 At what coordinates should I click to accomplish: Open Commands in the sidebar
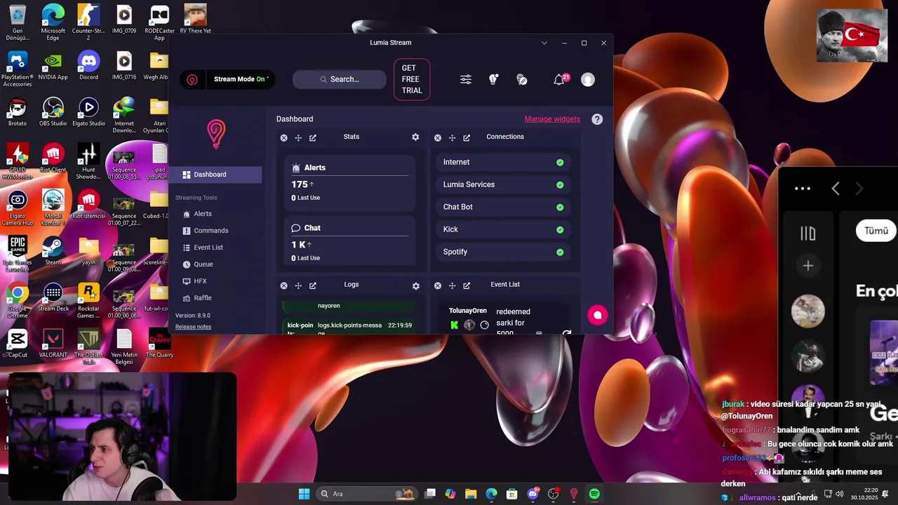pyautogui.click(x=205, y=231)
